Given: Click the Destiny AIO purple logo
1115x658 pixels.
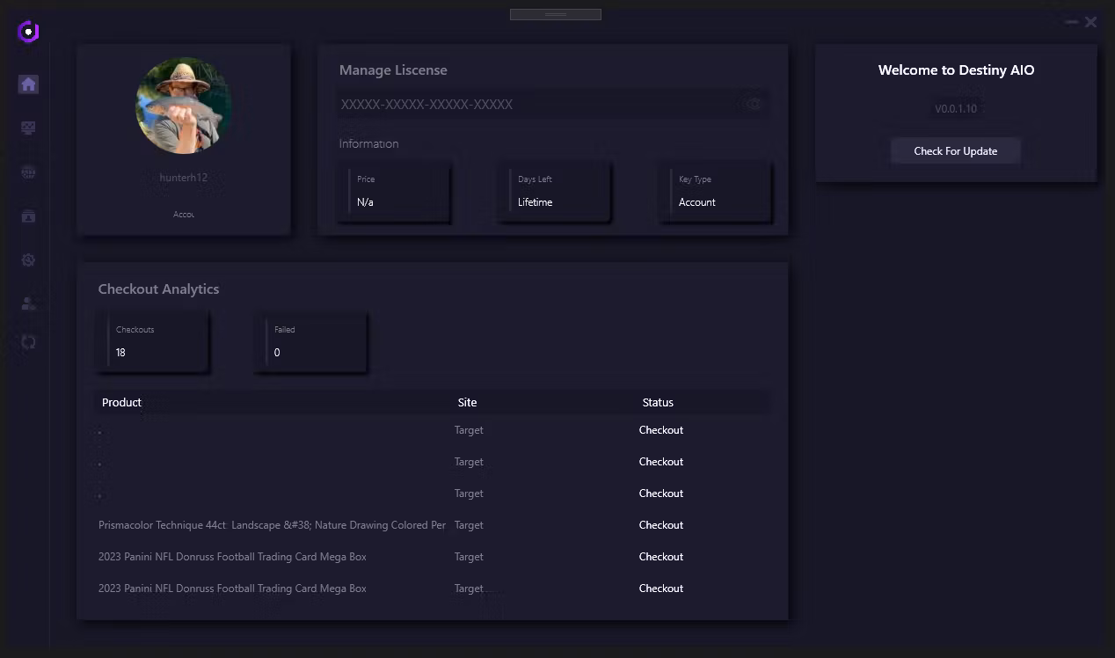Looking at the screenshot, I should point(28,32).
